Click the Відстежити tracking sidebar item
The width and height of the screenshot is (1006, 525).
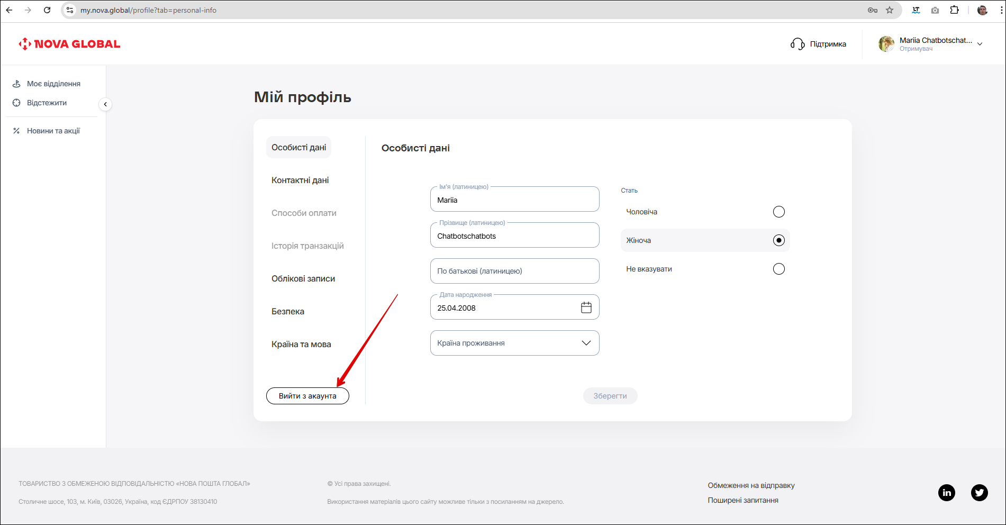[x=47, y=103]
